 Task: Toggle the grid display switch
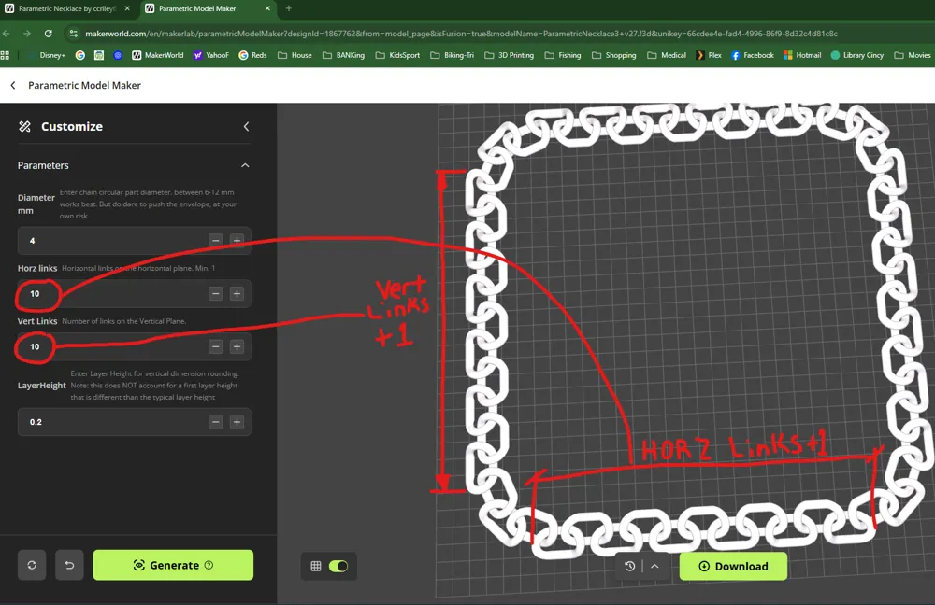click(338, 566)
